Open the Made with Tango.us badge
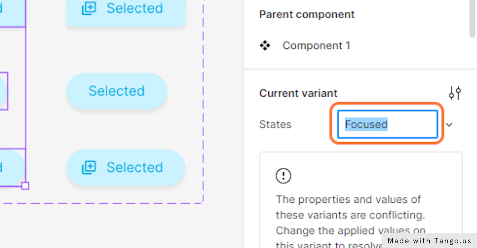 [429, 240]
